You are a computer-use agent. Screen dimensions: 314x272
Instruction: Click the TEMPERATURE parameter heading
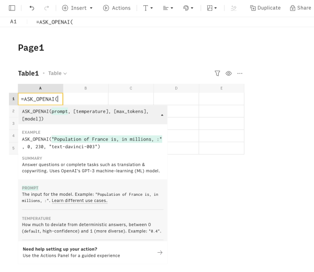click(37, 218)
